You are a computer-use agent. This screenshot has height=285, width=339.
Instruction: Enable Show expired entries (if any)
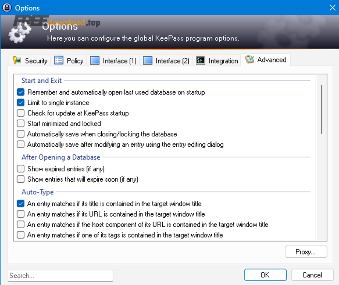coord(21,169)
